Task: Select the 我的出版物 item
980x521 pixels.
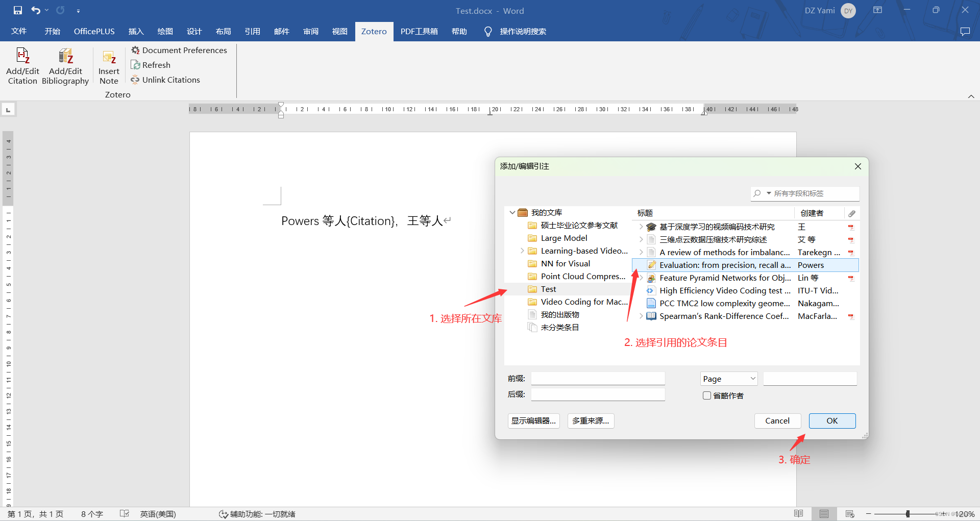Action: 559,315
